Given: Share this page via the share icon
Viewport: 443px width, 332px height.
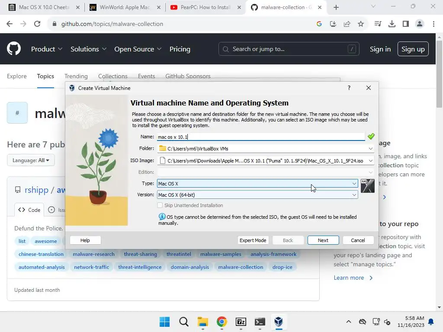Looking at the screenshot, I should [347, 24].
